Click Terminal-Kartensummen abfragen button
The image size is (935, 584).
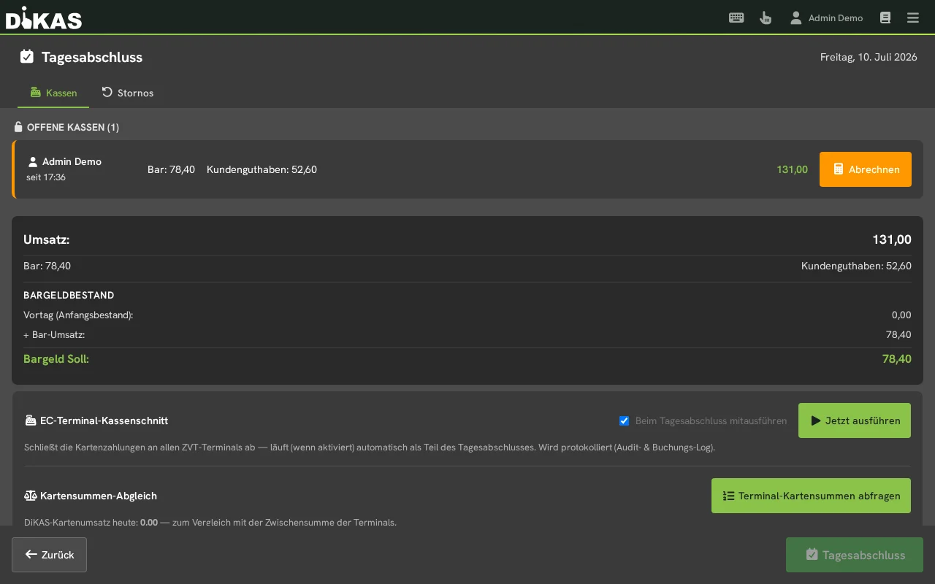(811, 496)
